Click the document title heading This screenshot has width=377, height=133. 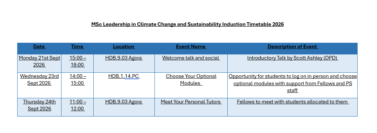point(187,24)
